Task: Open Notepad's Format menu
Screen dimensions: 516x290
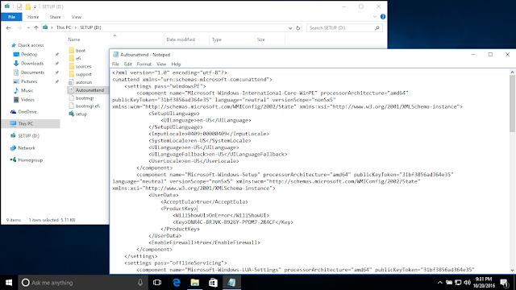Action: [144, 64]
